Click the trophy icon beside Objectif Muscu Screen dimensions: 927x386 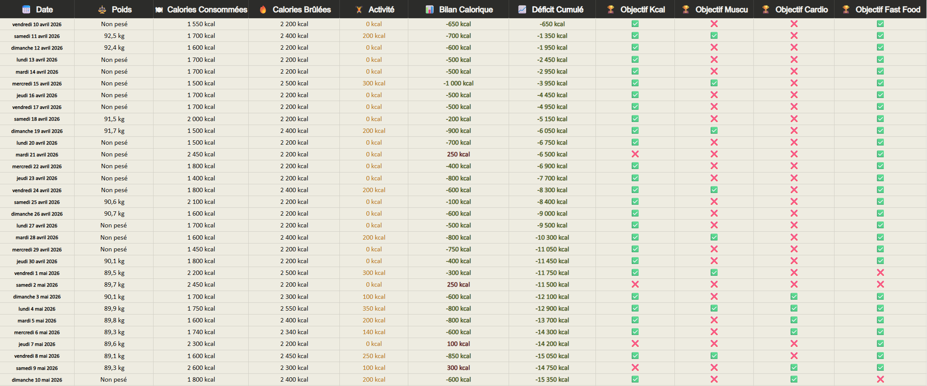coord(686,9)
